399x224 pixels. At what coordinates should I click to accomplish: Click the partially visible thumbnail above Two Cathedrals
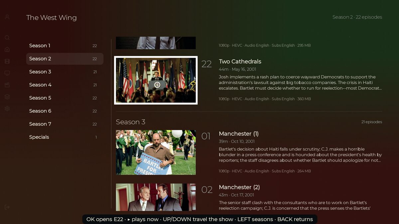pyautogui.click(x=156, y=43)
